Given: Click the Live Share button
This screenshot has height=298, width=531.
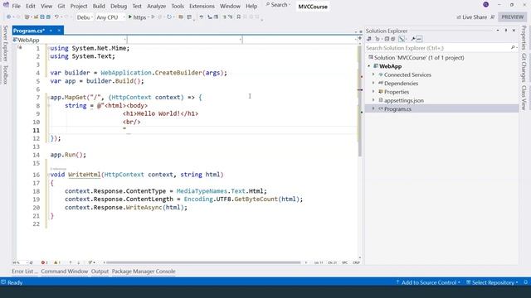Looking at the screenshot, I should (x=471, y=17).
